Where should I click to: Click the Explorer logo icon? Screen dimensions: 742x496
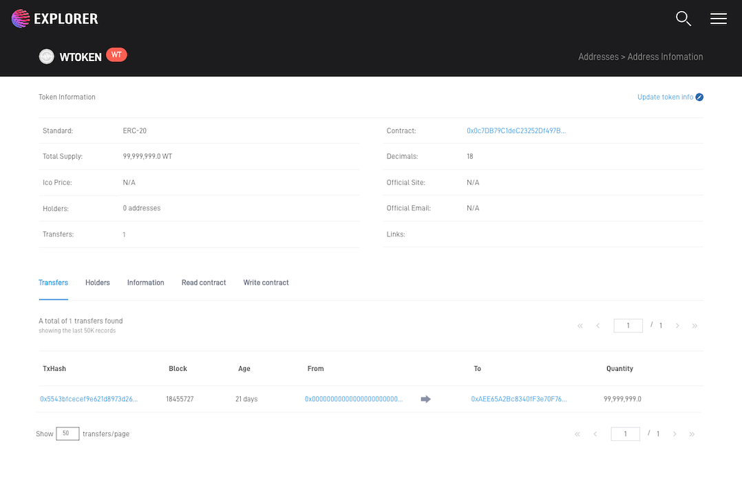click(x=21, y=19)
